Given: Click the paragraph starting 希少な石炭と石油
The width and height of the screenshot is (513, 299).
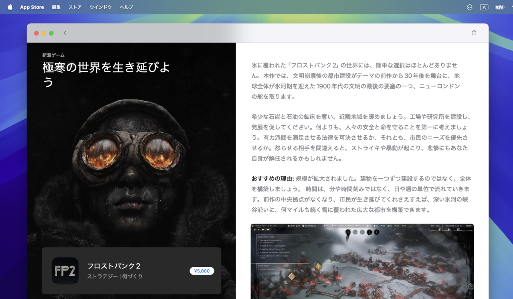Looking at the screenshot, I should pyautogui.click(x=361, y=138).
